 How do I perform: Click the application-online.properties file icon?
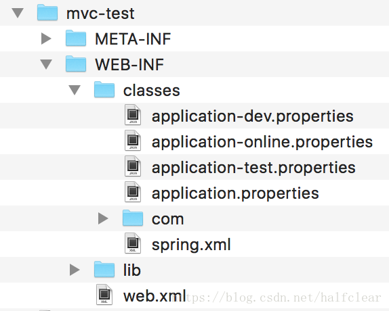coord(133,141)
